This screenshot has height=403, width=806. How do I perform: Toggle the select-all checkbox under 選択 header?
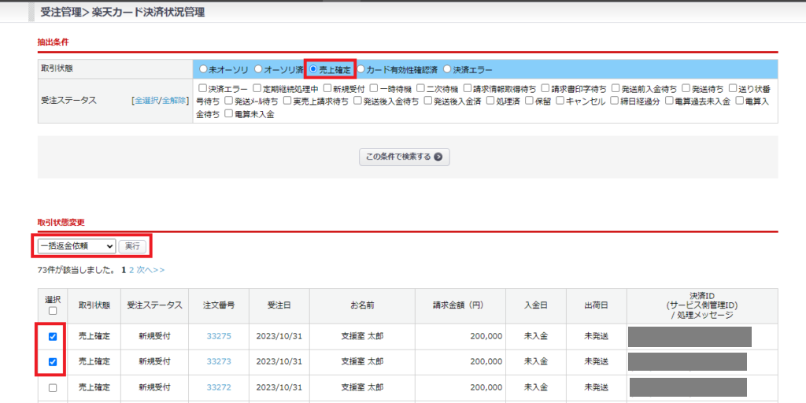[x=52, y=310]
